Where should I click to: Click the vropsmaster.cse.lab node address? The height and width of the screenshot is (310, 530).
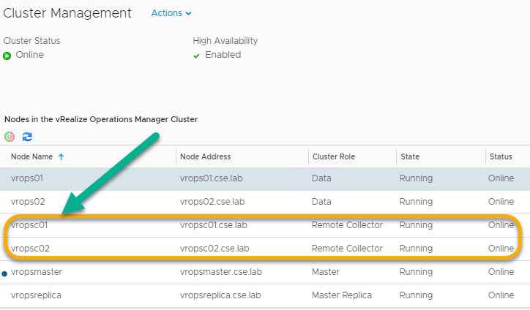[x=220, y=272]
